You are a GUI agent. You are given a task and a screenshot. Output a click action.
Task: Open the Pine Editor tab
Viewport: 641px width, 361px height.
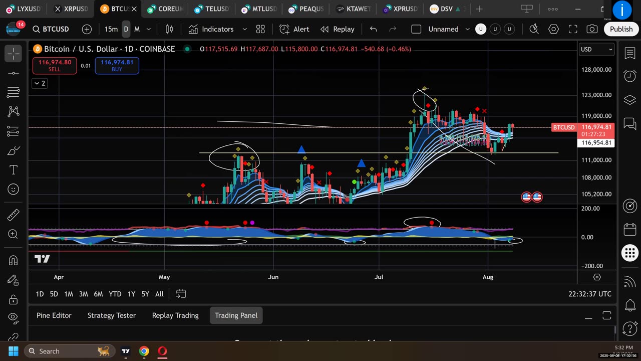(x=54, y=315)
